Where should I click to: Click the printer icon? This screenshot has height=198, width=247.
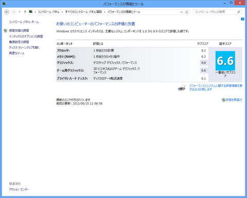(182, 87)
